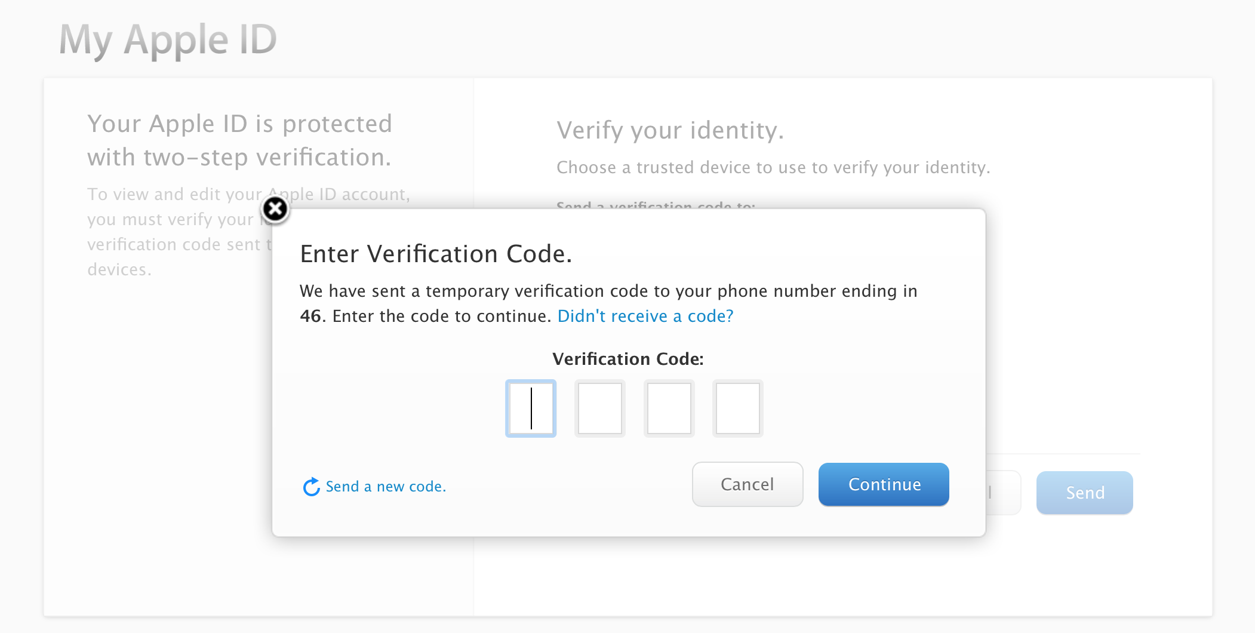Click the circular refresh arrow icon
This screenshot has width=1255, height=633.
pos(312,487)
